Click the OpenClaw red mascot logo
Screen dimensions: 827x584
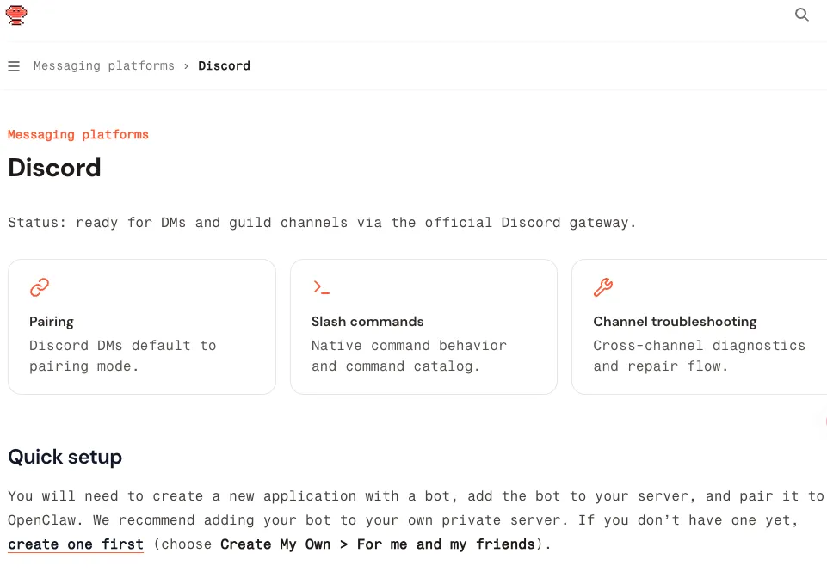(16, 15)
